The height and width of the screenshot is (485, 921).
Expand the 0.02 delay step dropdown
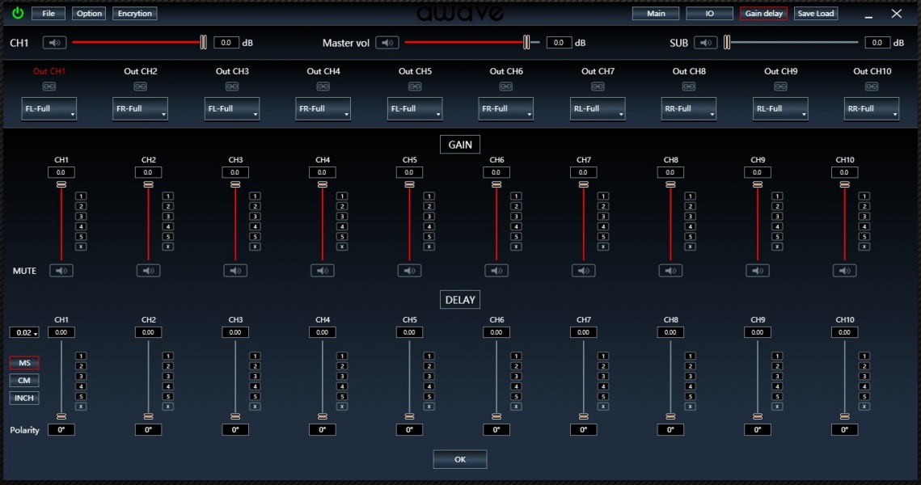coord(24,333)
